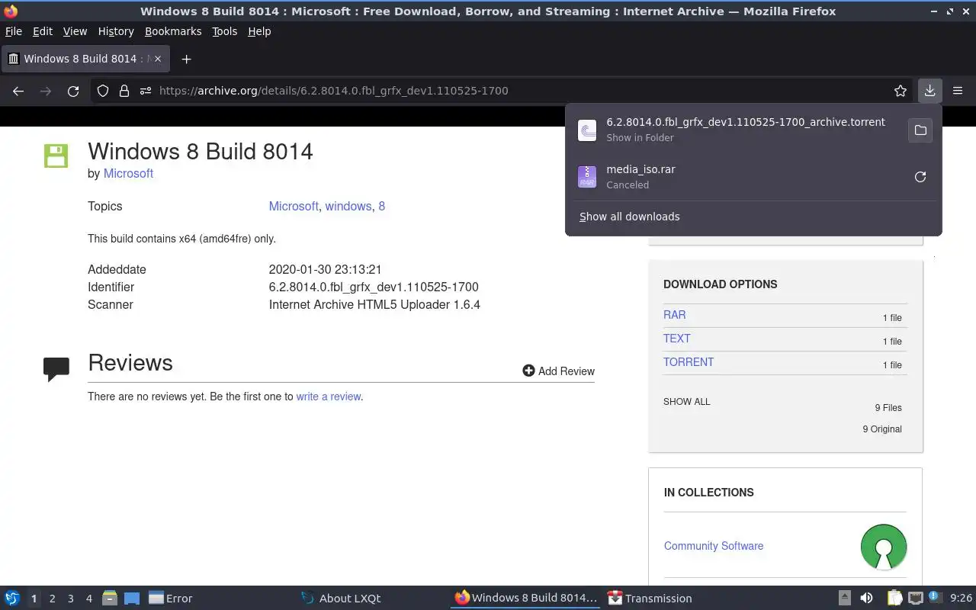Image resolution: width=976 pixels, height=610 pixels.
Task: Open the History menu
Action: [x=116, y=31]
